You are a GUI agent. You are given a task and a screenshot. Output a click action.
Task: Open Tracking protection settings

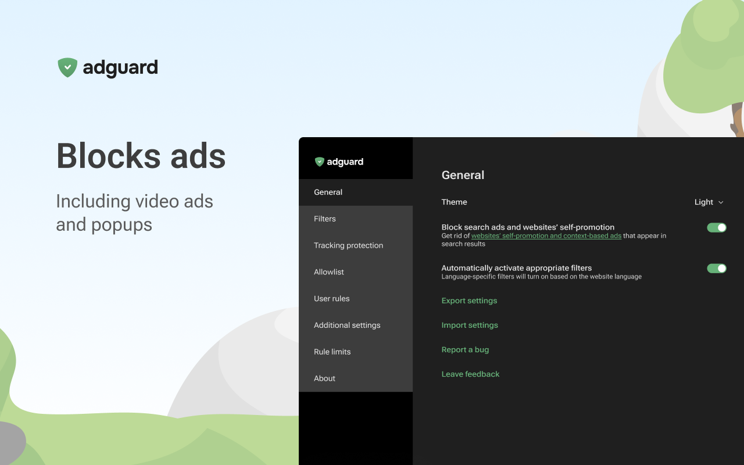[x=348, y=245]
